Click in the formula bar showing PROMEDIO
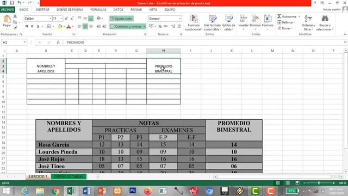 tap(203, 42)
